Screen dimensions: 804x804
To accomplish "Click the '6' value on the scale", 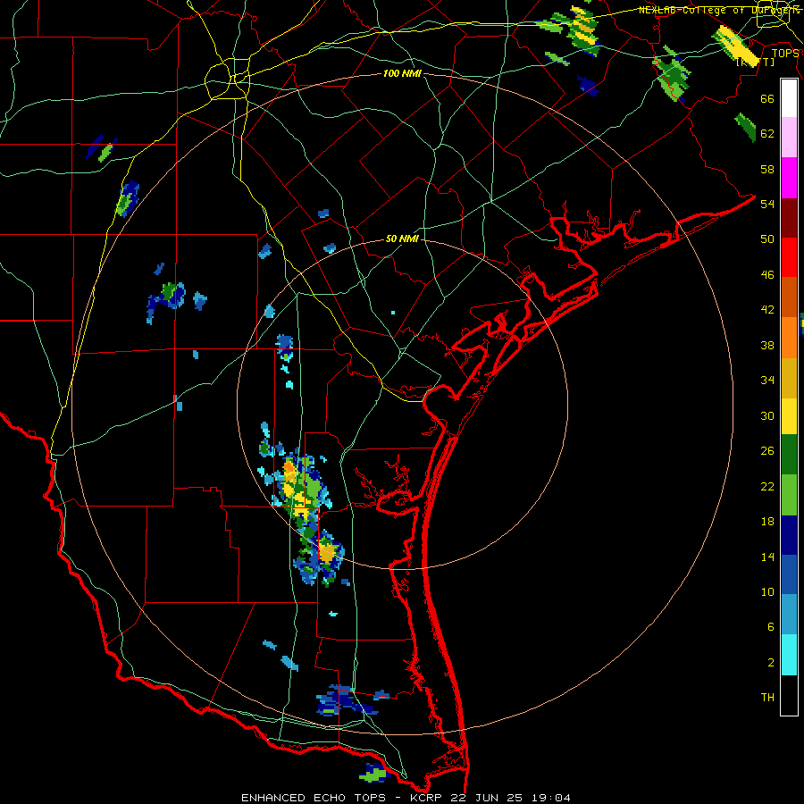I will pos(771,627).
